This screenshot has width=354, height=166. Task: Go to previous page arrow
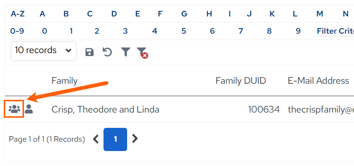coord(96,139)
